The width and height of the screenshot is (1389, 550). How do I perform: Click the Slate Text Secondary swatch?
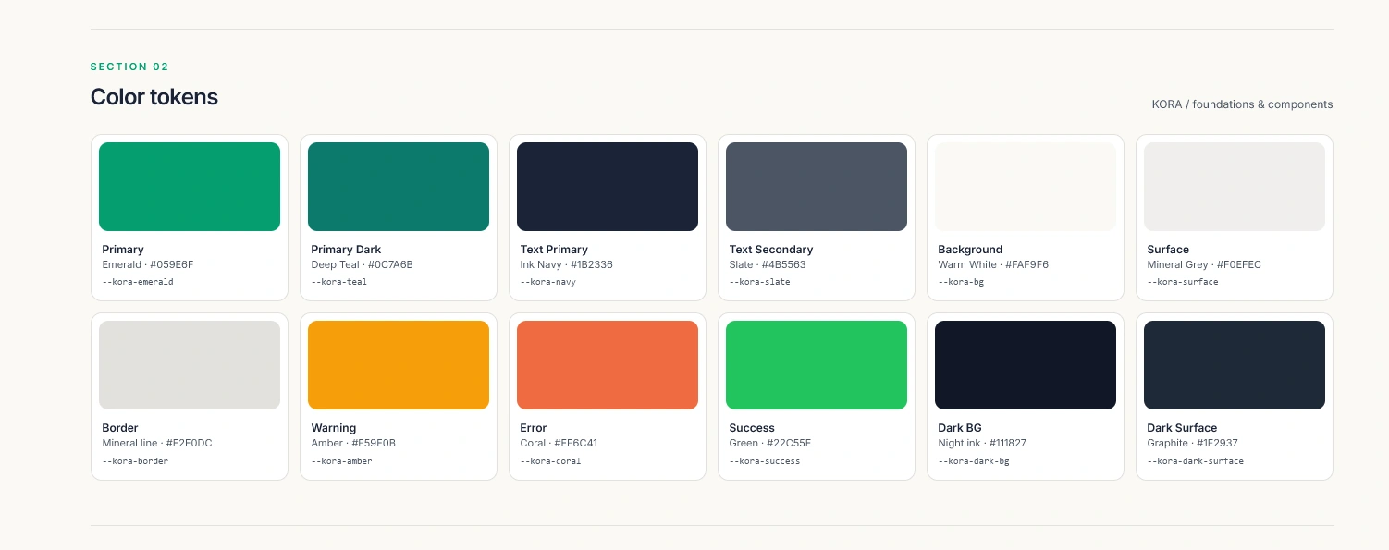click(817, 187)
